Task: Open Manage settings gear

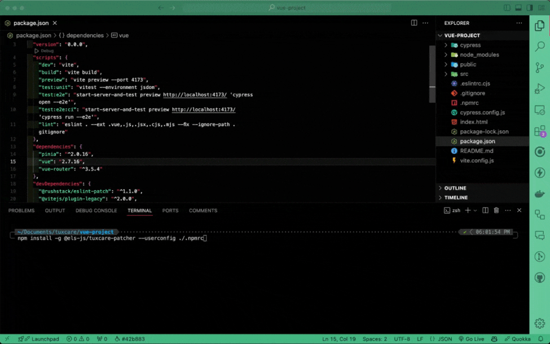Action: click(540, 323)
